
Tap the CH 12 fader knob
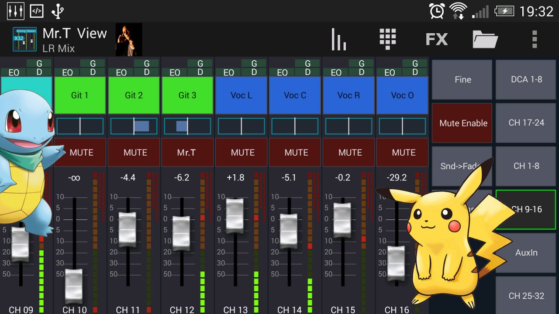click(181, 234)
